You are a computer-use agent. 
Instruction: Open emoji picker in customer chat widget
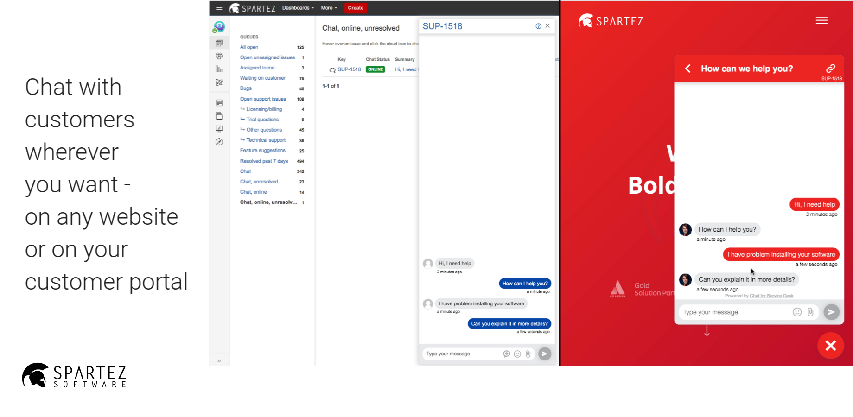(797, 312)
